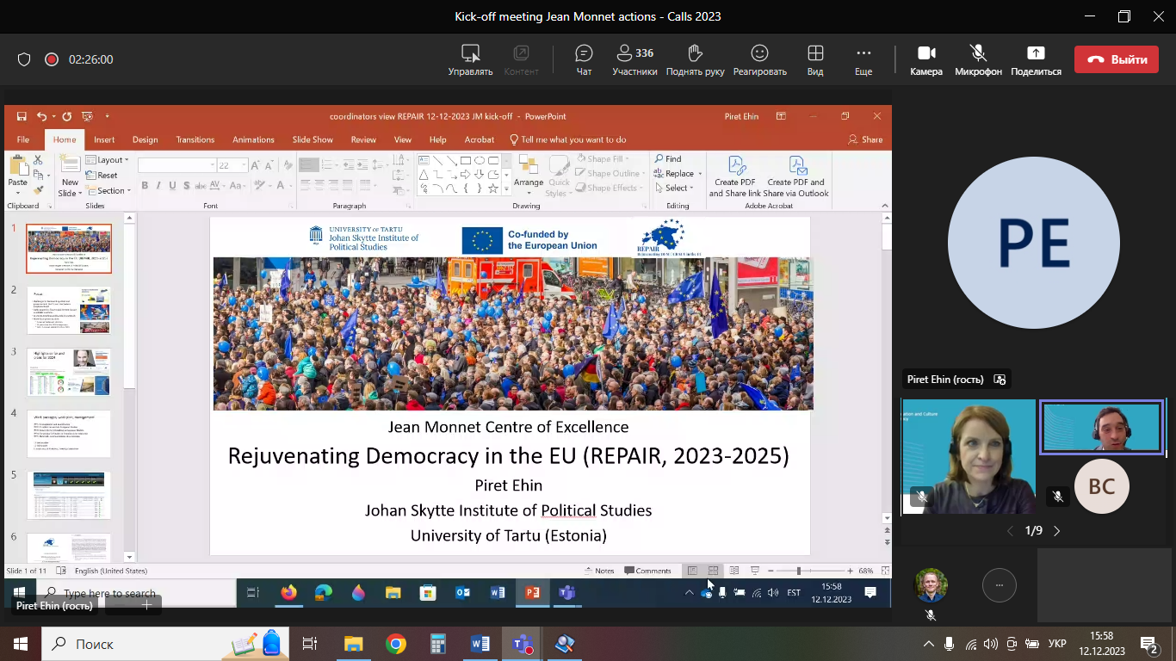Go to next page of participant videos

(1057, 531)
